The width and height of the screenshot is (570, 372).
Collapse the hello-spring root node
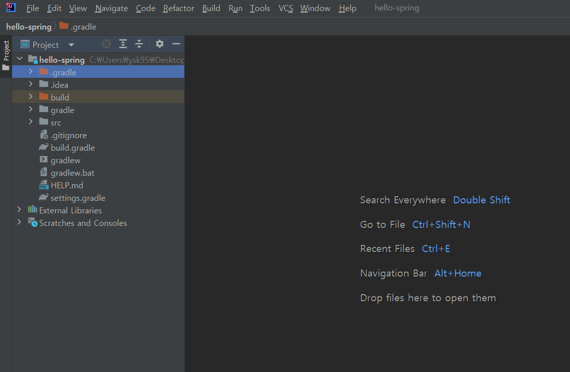(x=20, y=59)
